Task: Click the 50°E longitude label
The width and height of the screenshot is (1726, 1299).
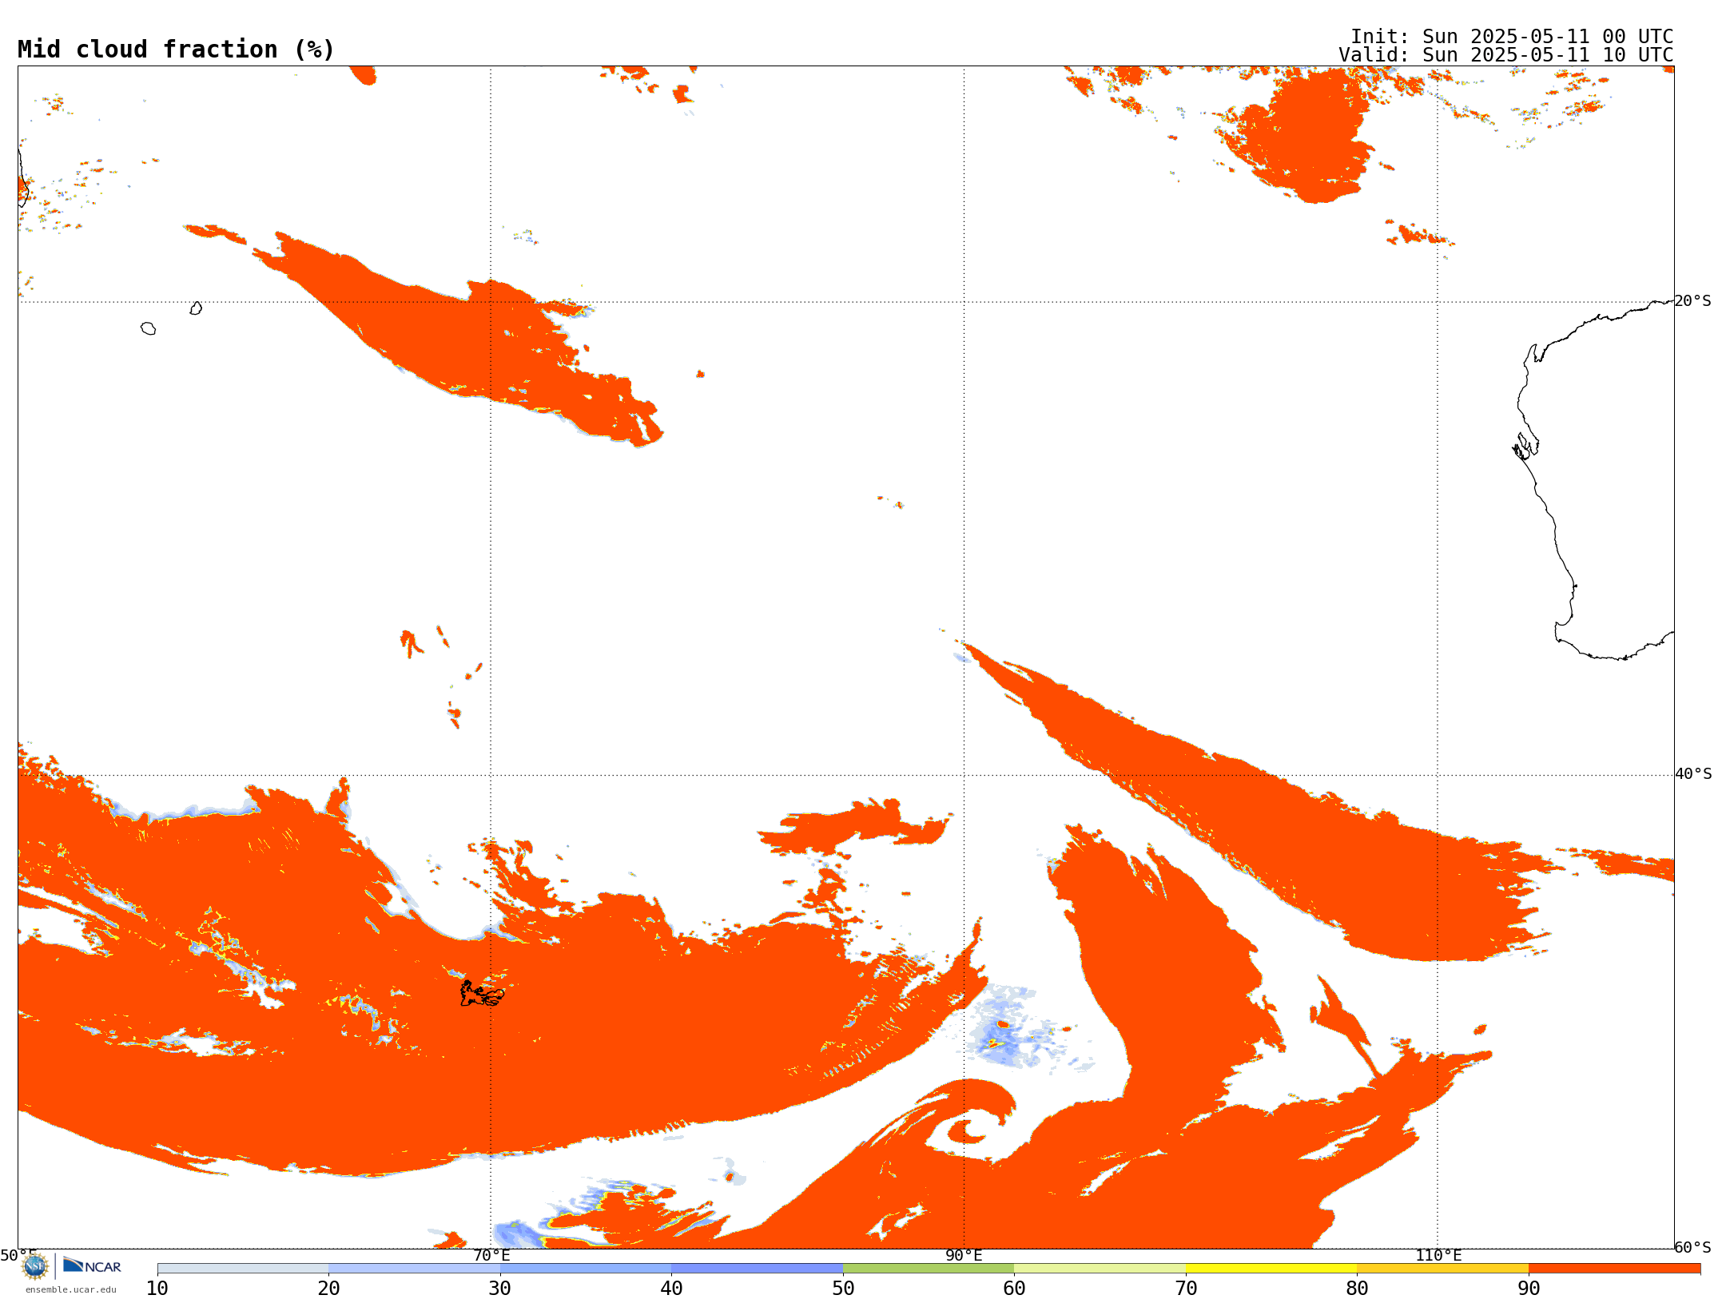Action: (x=18, y=1255)
